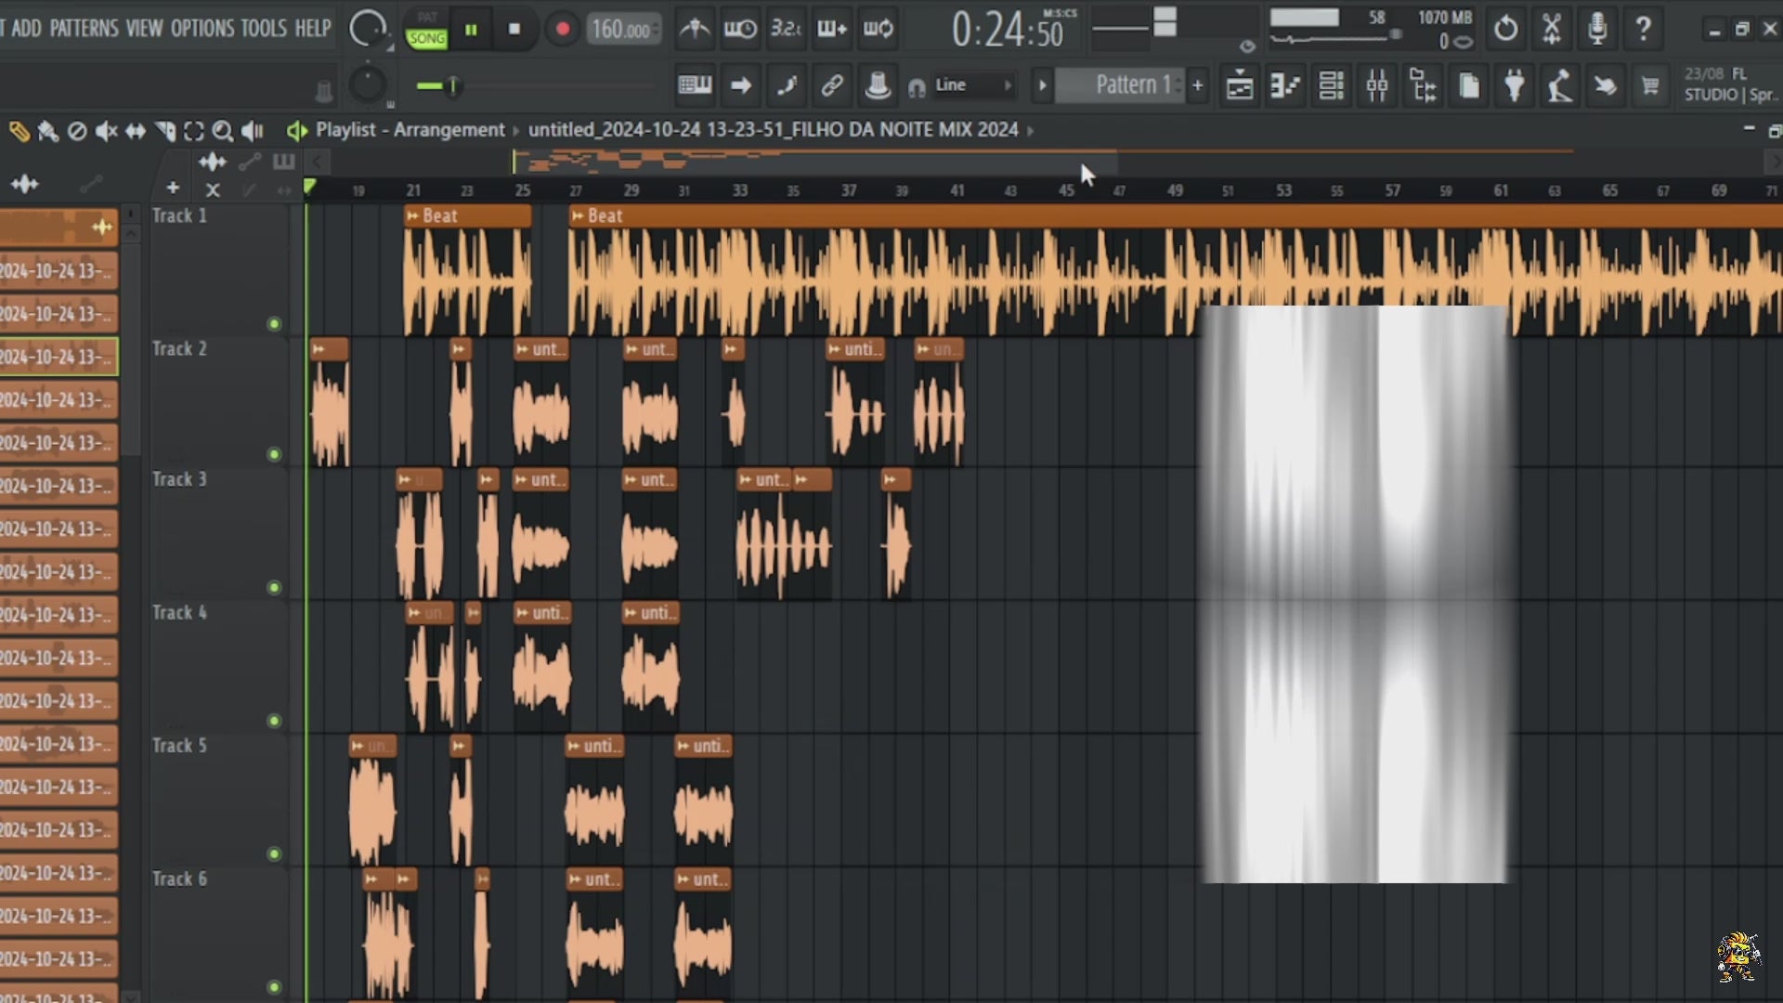Switch playback from SONG to PAT mode
Screen dimensions: 1783x1003
(x=426, y=14)
